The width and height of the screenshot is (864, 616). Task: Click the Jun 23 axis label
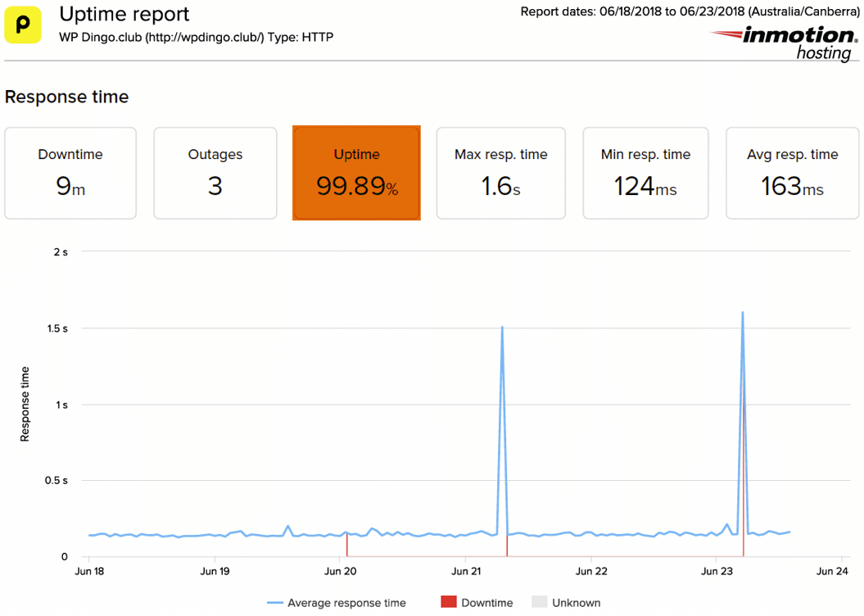717,572
